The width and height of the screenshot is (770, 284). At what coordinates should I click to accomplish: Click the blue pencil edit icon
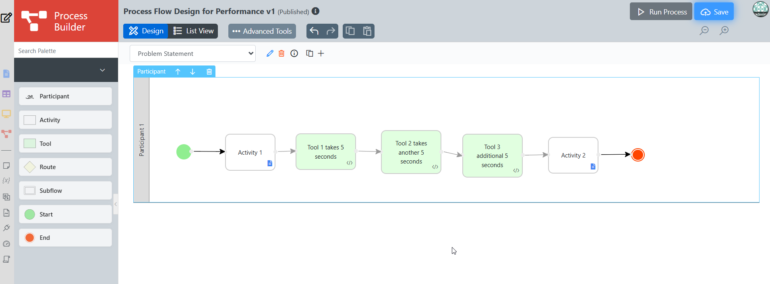(x=270, y=53)
